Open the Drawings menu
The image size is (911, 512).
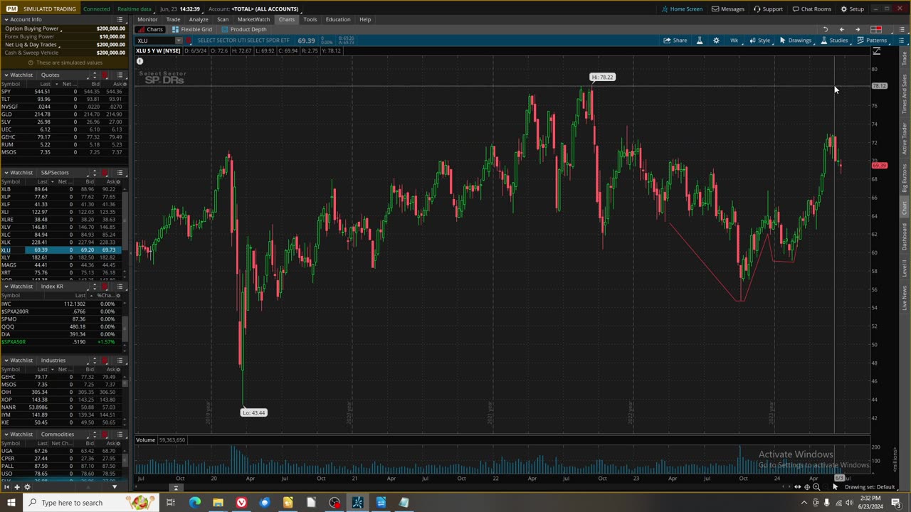795,41
